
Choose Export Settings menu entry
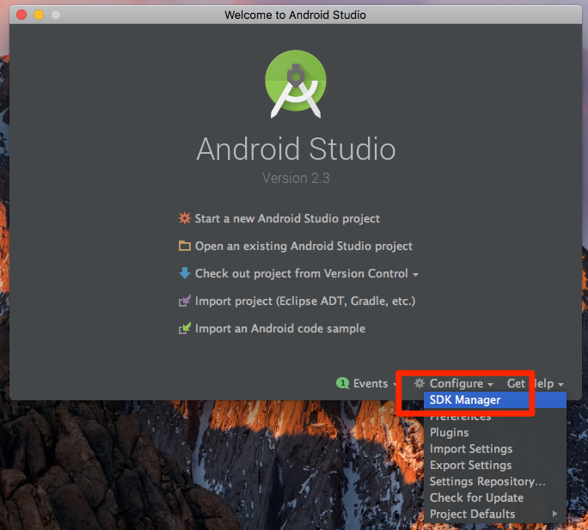pos(471,465)
